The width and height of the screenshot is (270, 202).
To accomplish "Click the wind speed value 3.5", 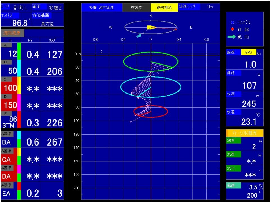I will point(253,187).
